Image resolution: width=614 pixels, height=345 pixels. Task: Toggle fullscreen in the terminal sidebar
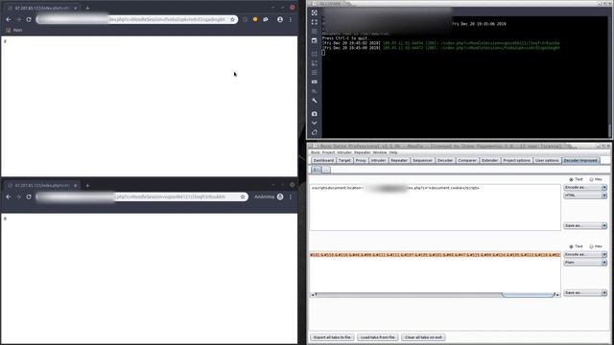click(x=315, y=22)
